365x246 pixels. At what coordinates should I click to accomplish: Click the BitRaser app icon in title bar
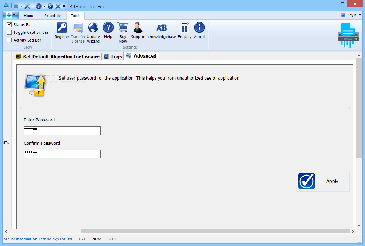[x=6, y=6]
